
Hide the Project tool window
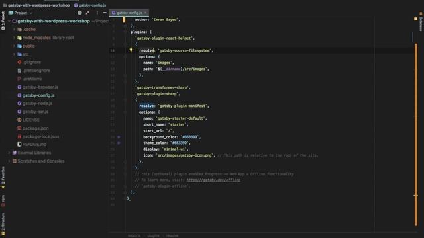click(x=105, y=13)
